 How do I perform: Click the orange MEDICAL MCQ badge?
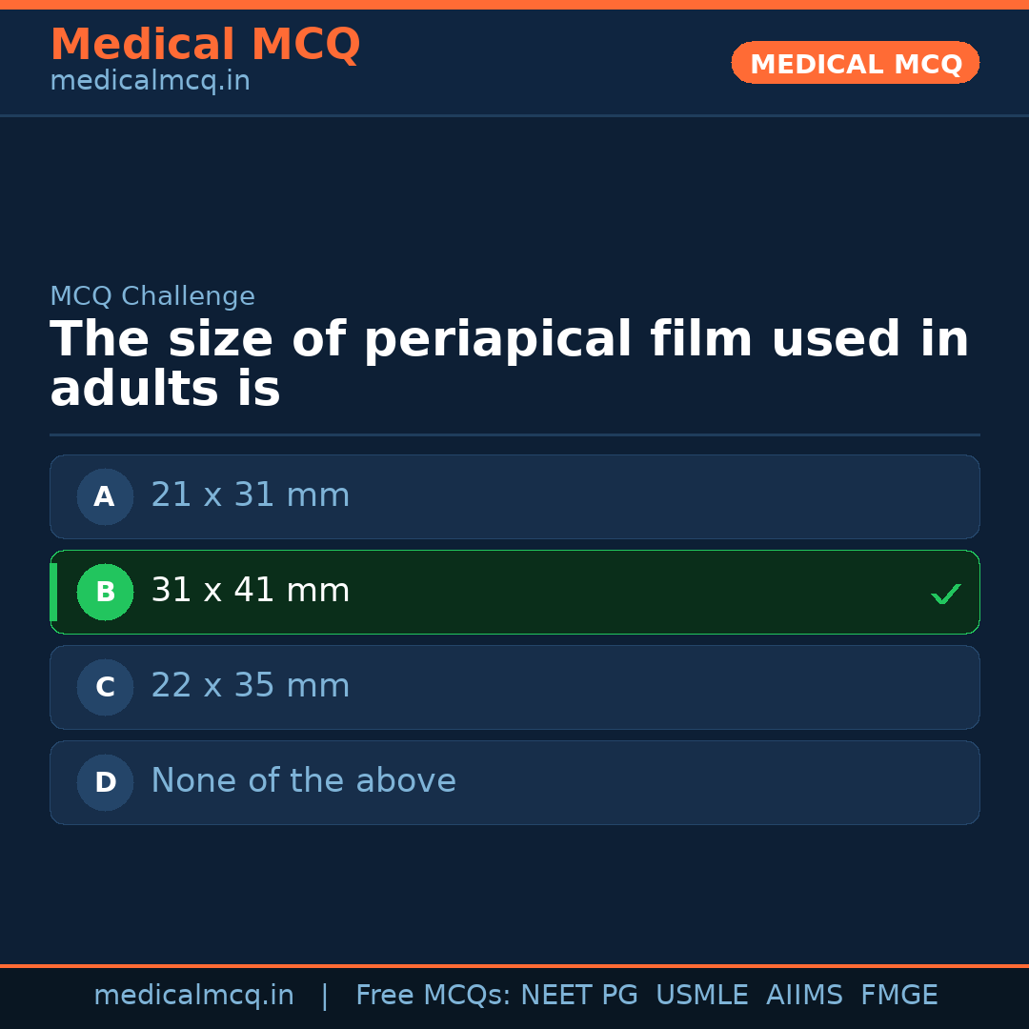coord(855,63)
